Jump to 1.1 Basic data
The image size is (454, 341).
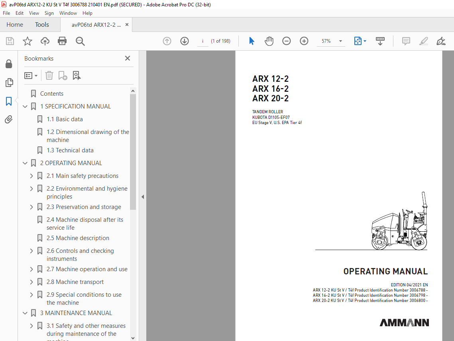(65, 119)
